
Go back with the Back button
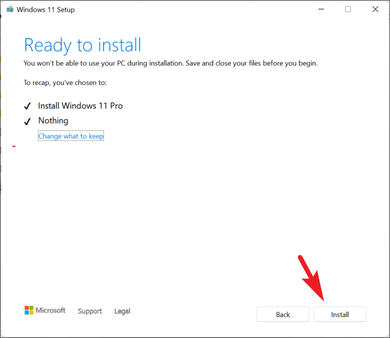[x=283, y=314]
